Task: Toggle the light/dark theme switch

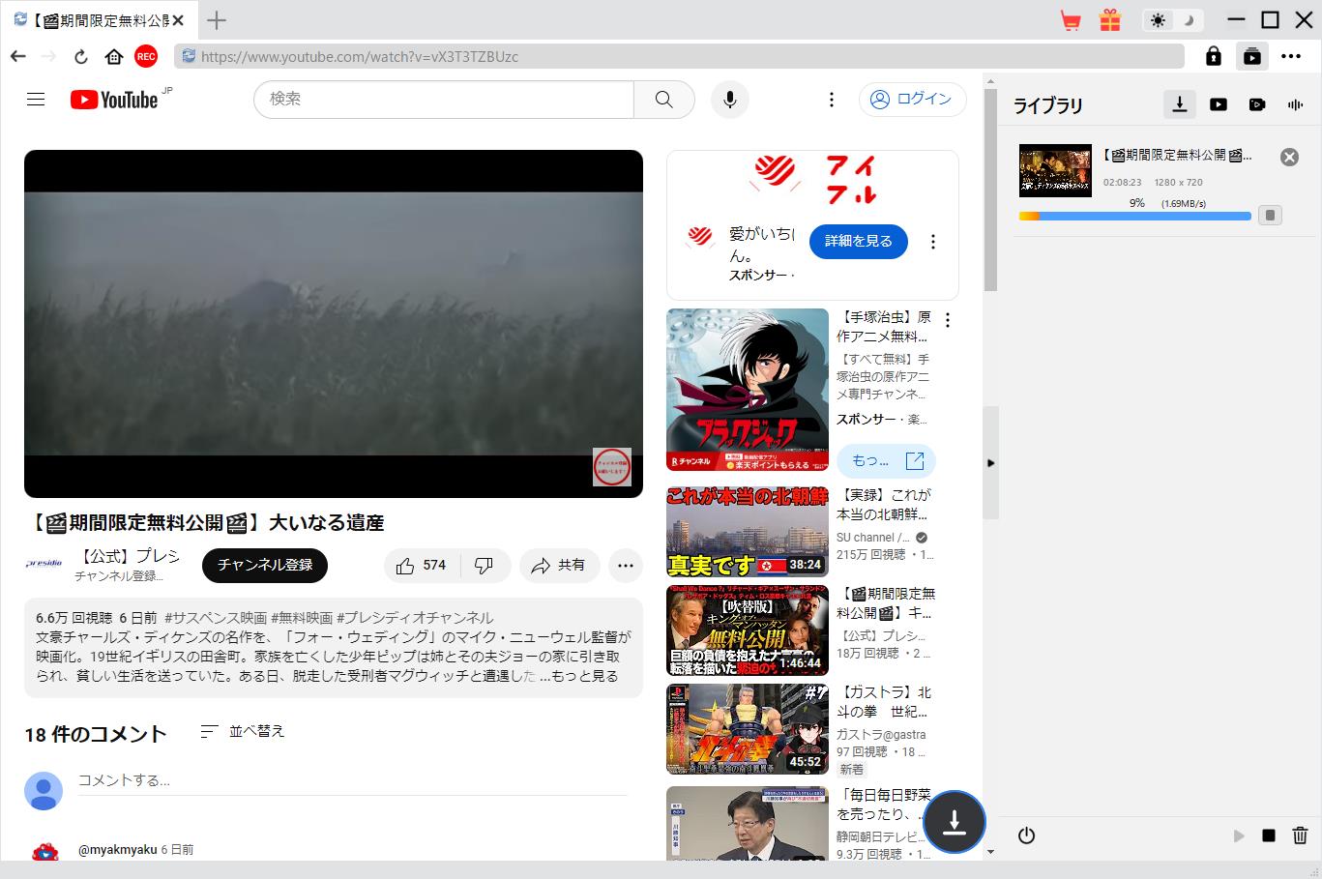Action: pos(1173,20)
